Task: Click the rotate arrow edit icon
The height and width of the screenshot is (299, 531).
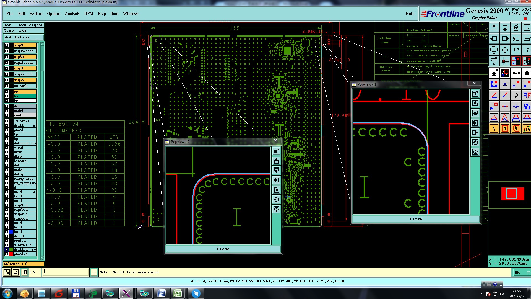Action: (x=516, y=96)
